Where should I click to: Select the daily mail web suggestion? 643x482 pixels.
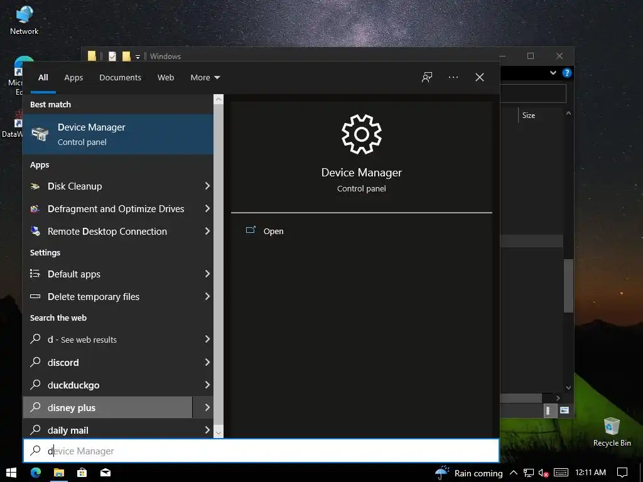pos(107,429)
